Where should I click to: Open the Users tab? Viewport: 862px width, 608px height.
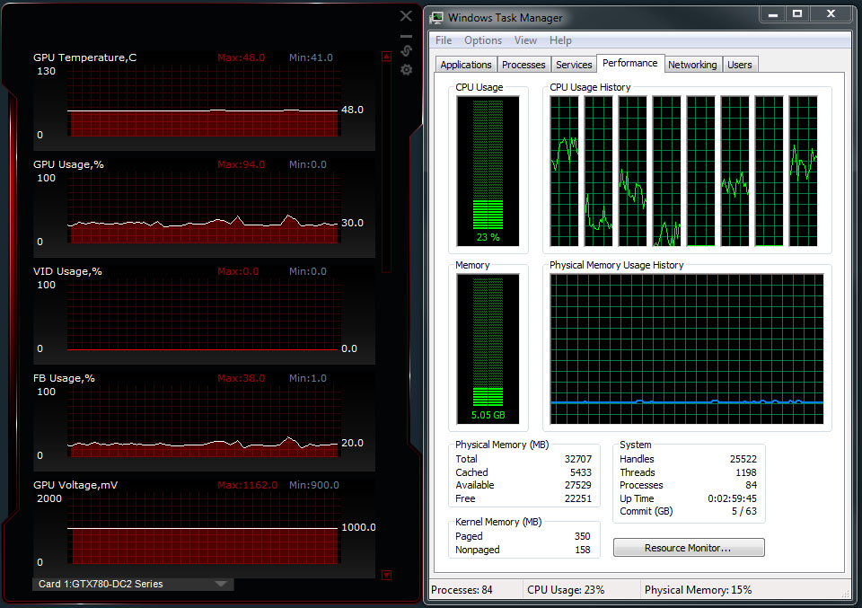740,65
